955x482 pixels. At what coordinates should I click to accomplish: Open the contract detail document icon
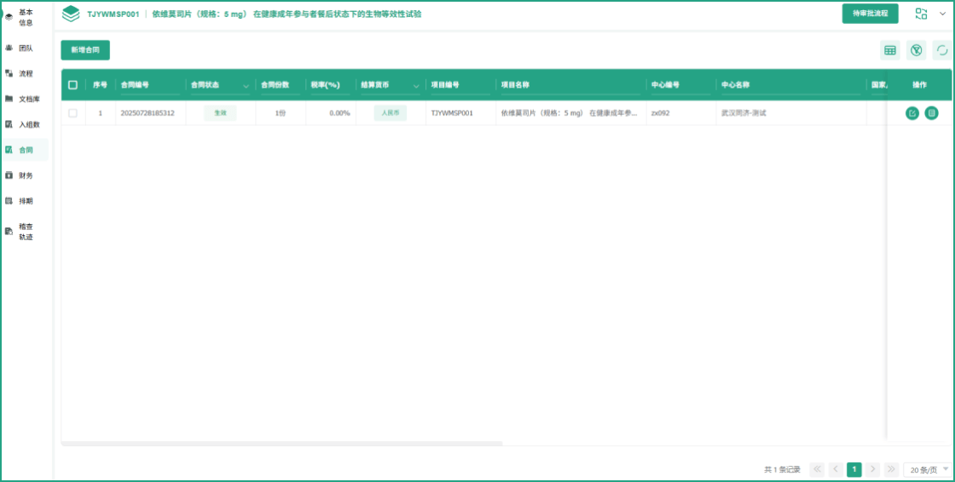pyautogui.click(x=931, y=113)
